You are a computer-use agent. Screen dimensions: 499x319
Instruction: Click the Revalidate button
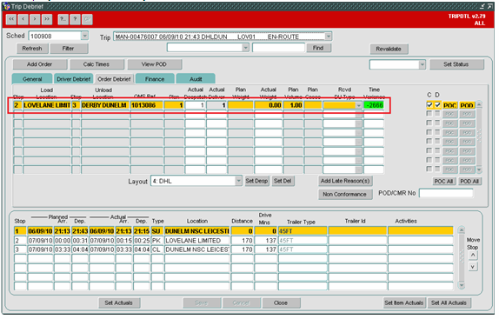[389, 49]
